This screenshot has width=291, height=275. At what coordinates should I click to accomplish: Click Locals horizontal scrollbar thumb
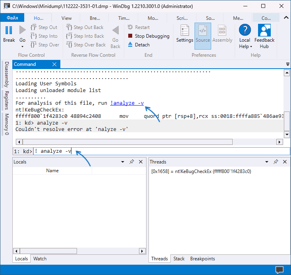(48, 251)
